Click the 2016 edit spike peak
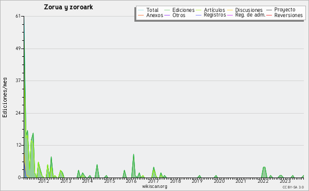The width and height of the screenshot is (309, 191). click(133, 154)
